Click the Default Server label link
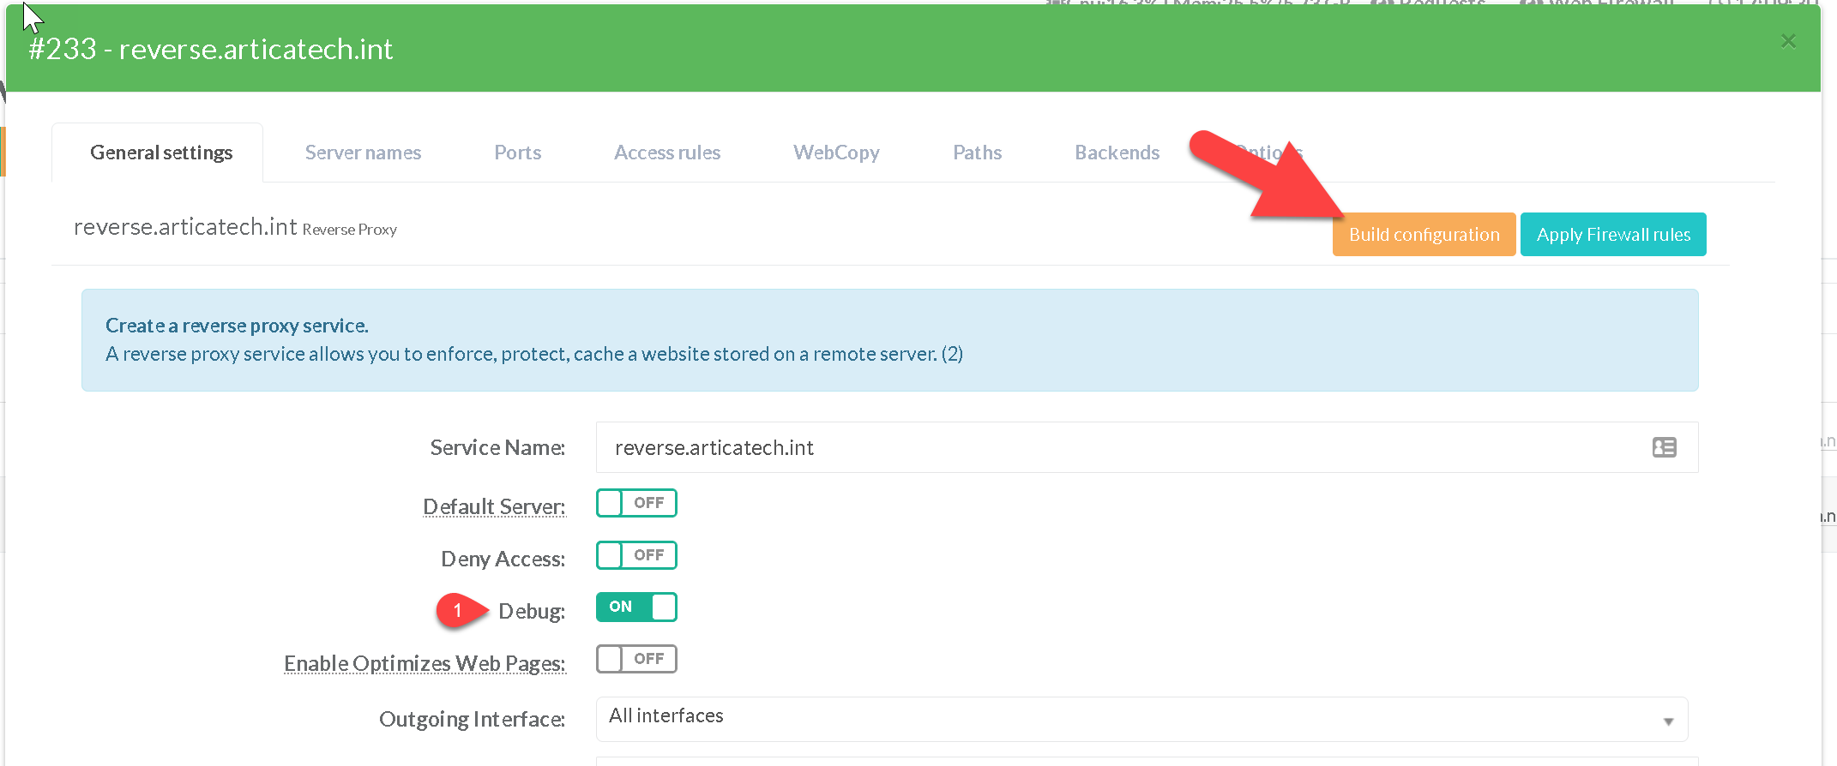Screen dimensions: 1837x766 click(494, 506)
